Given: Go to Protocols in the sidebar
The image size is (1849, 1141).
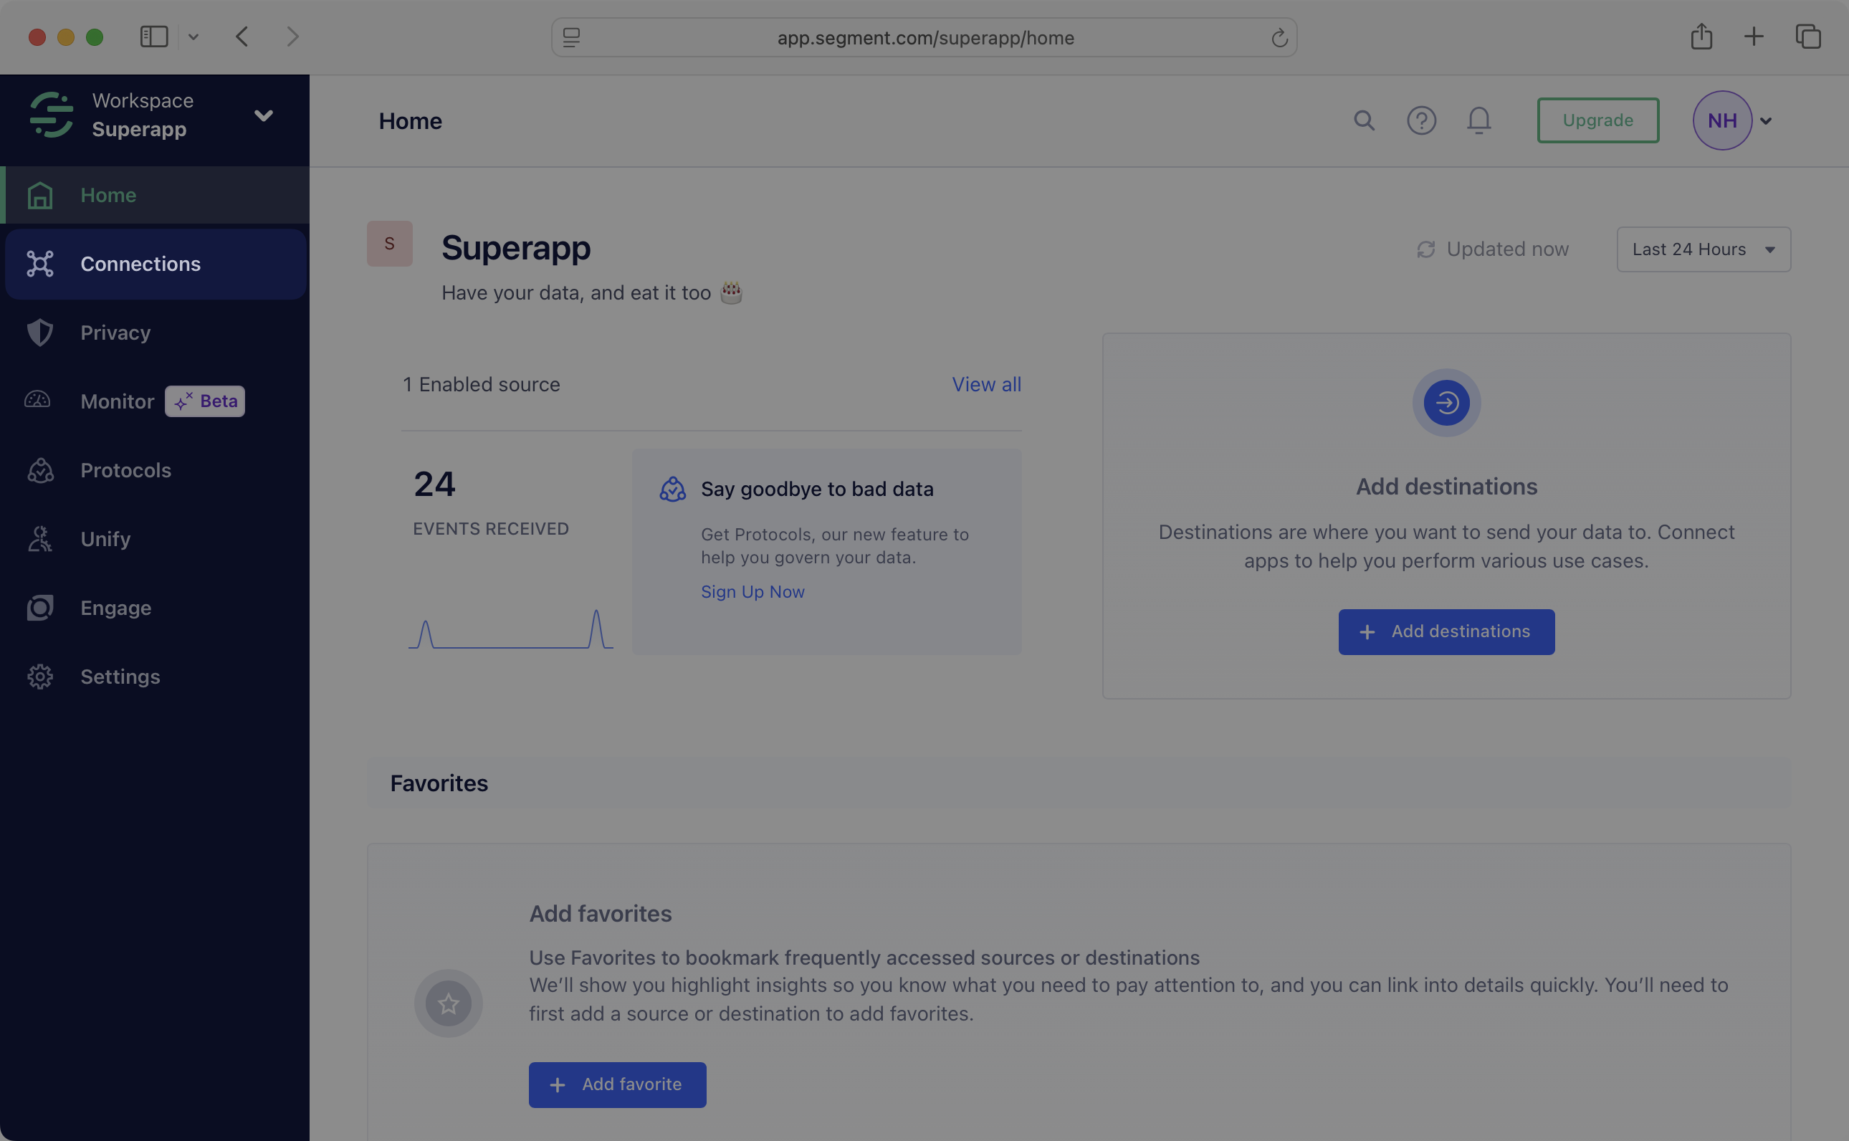Looking at the screenshot, I should click(125, 470).
